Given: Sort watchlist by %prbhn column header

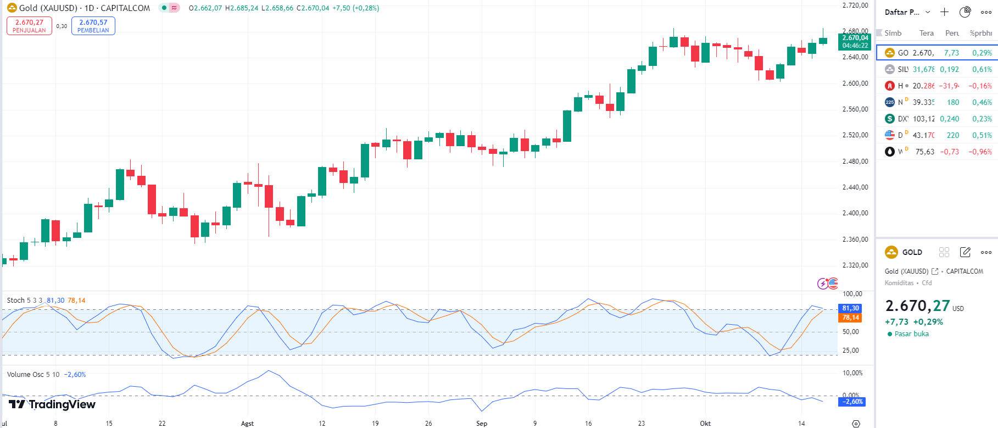Looking at the screenshot, I should 980,33.
